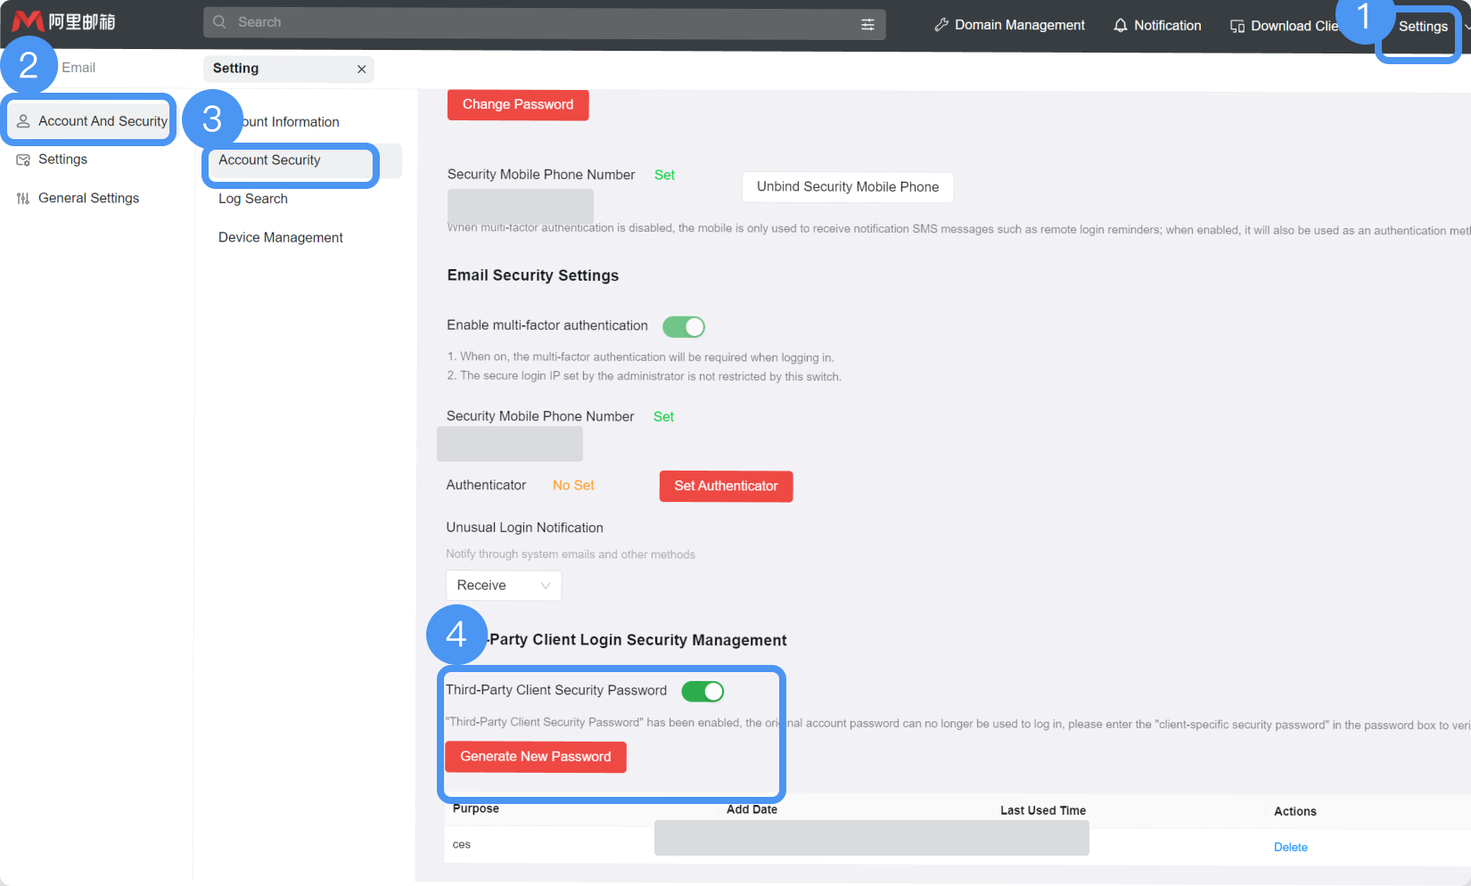Toggle Third-Party Client Security Password switch
Image resolution: width=1471 pixels, height=886 pixels.
(703, 691)
